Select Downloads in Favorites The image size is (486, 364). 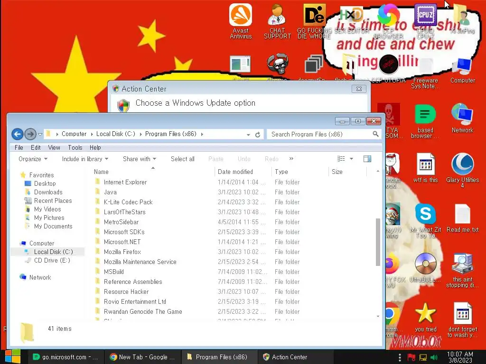48,192
